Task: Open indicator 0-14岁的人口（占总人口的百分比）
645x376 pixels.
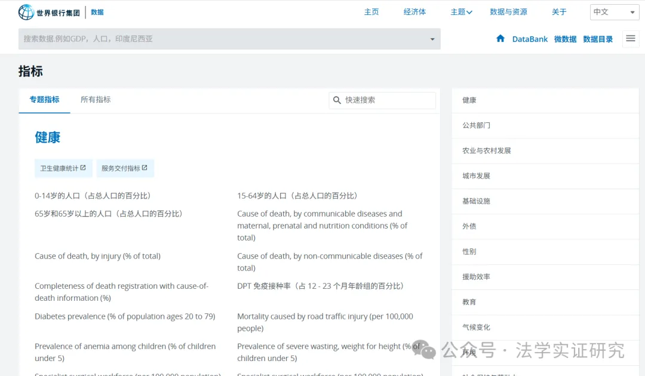Action: click(93, 196)
